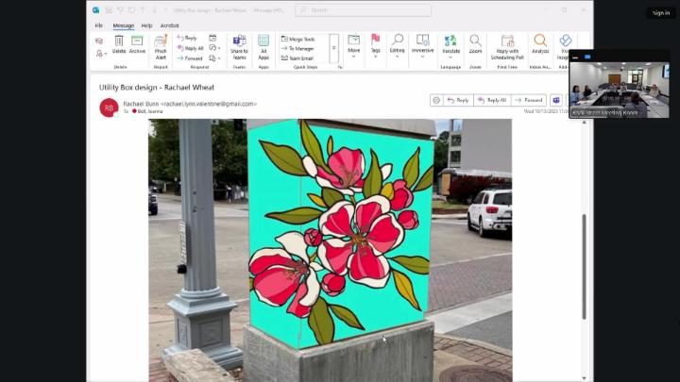Viewport: 680px width, 382px height.
Task: Click Share to Teams icon
Action: click(239, 45)
